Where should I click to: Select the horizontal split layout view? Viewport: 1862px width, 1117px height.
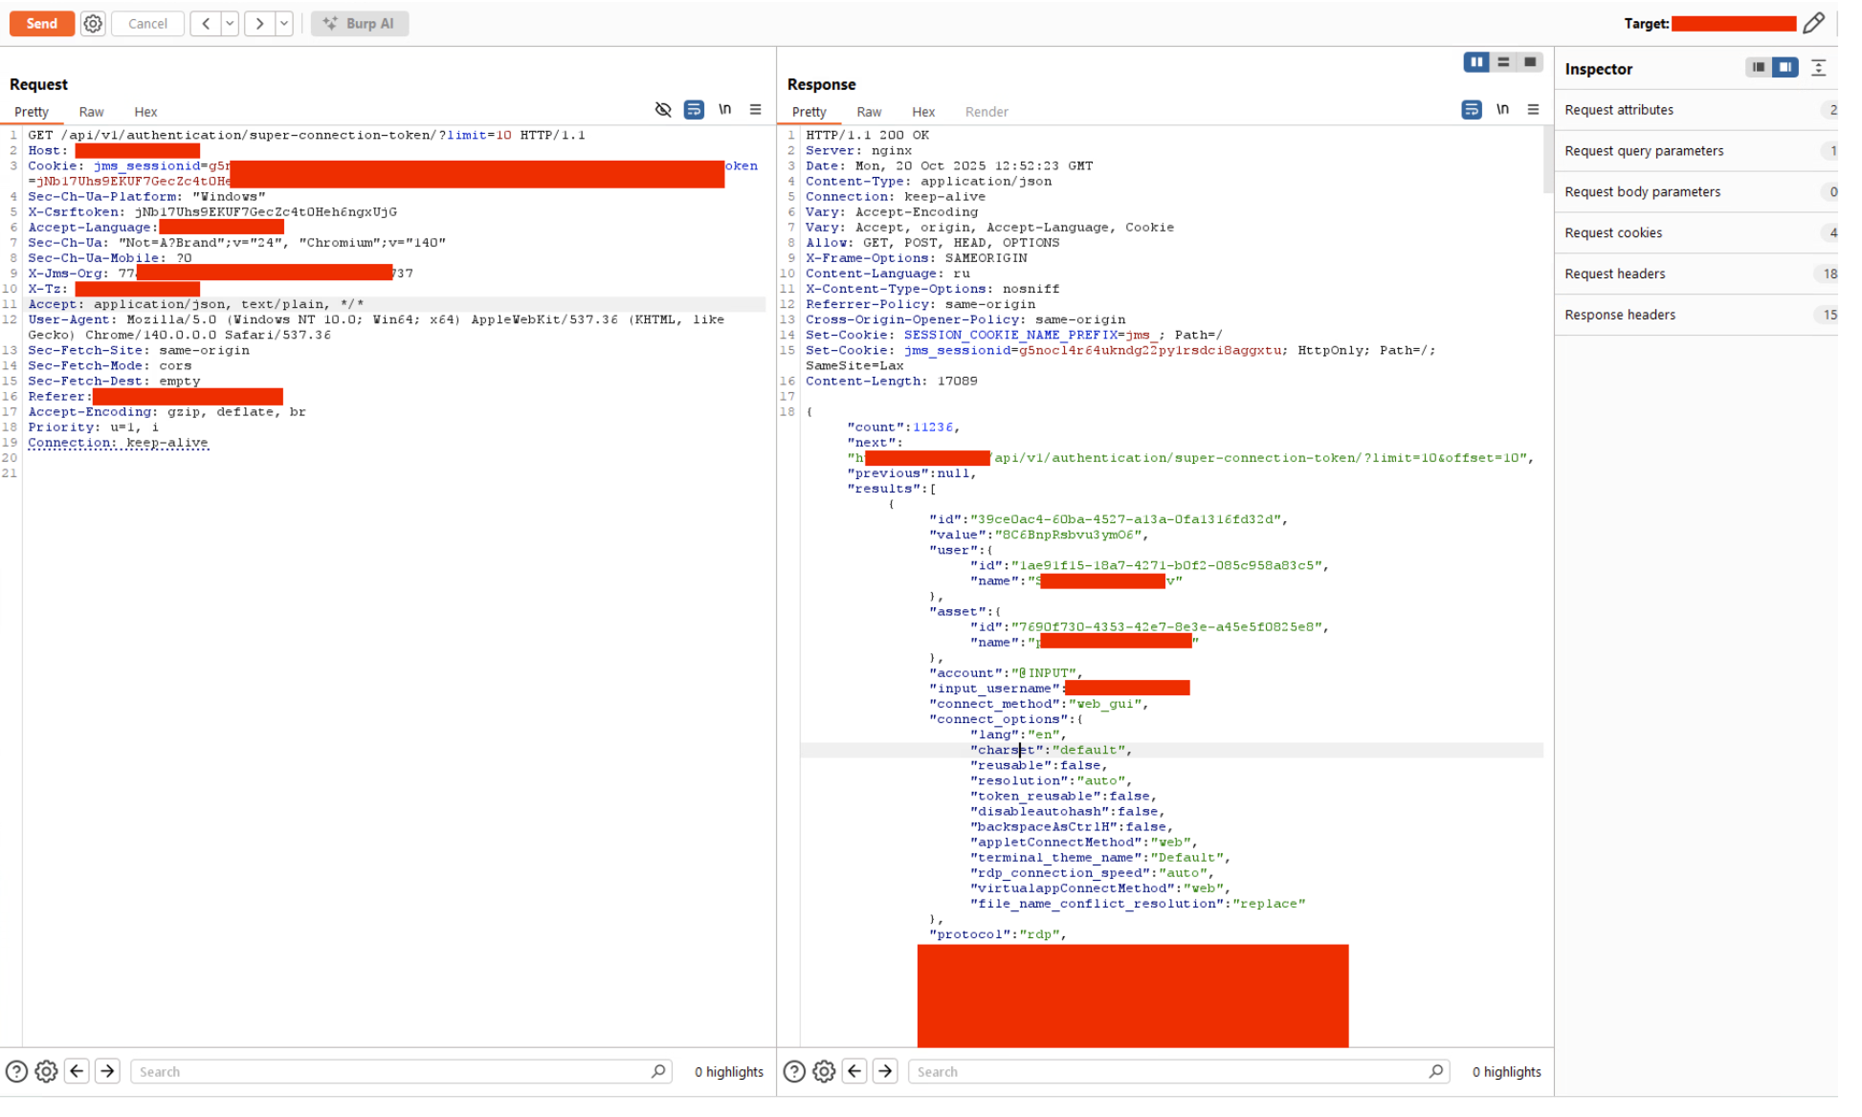coord(1503,61)
